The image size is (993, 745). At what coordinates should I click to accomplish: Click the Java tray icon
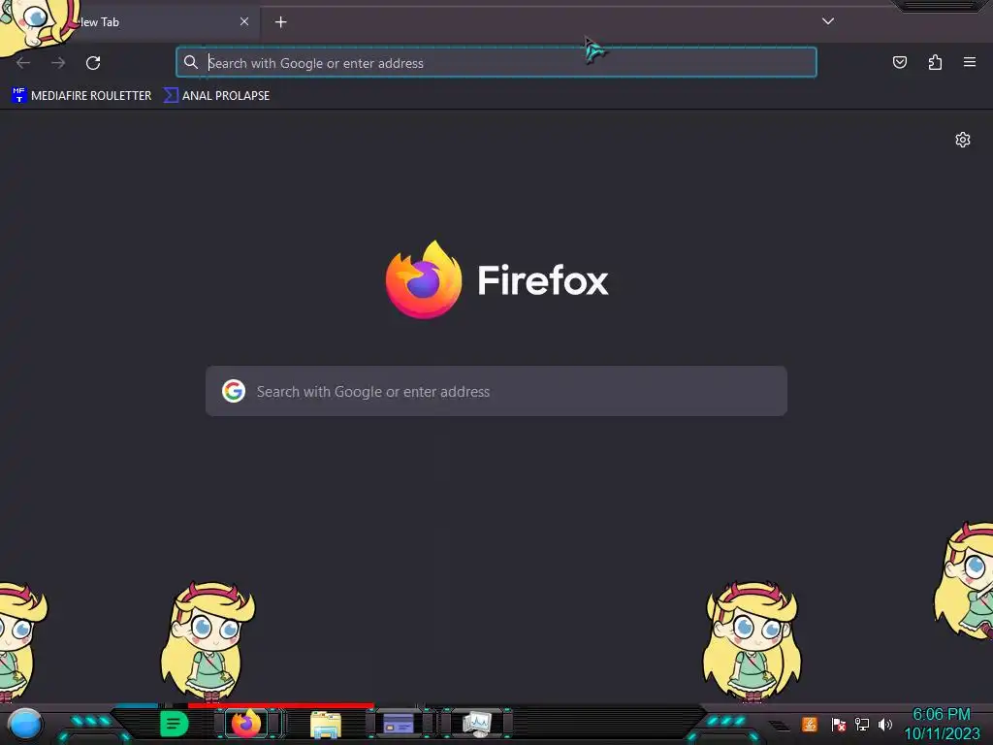(810, 724)
